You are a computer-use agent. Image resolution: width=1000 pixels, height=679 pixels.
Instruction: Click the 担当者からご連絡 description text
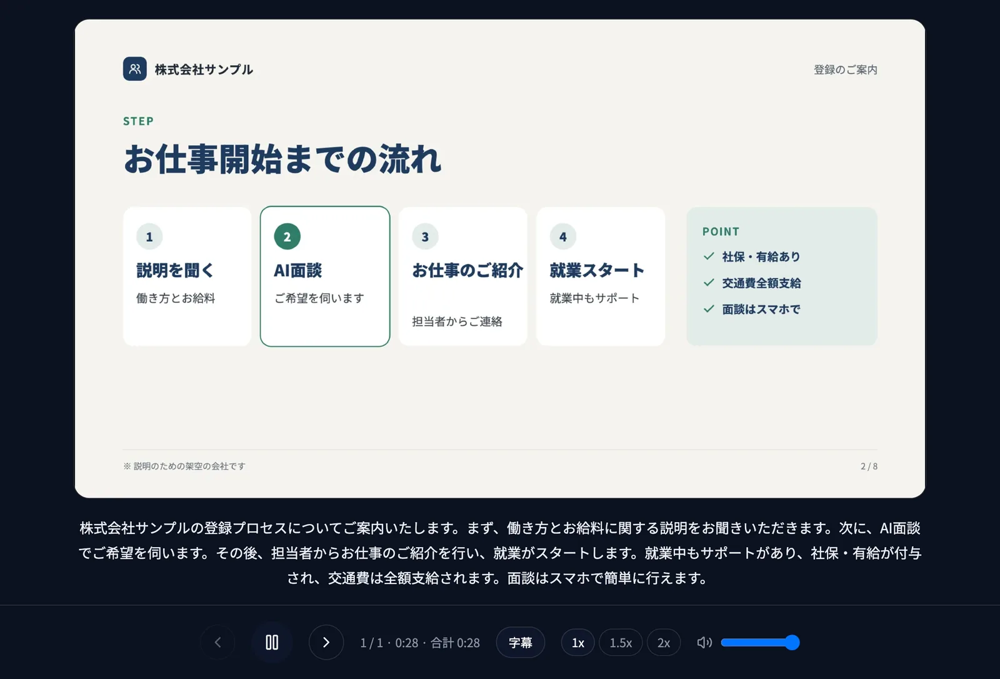(457, 321)
